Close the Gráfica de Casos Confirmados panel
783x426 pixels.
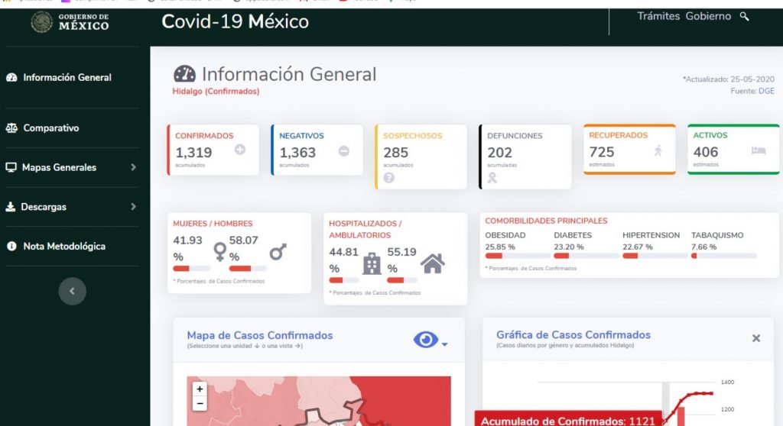756,338
